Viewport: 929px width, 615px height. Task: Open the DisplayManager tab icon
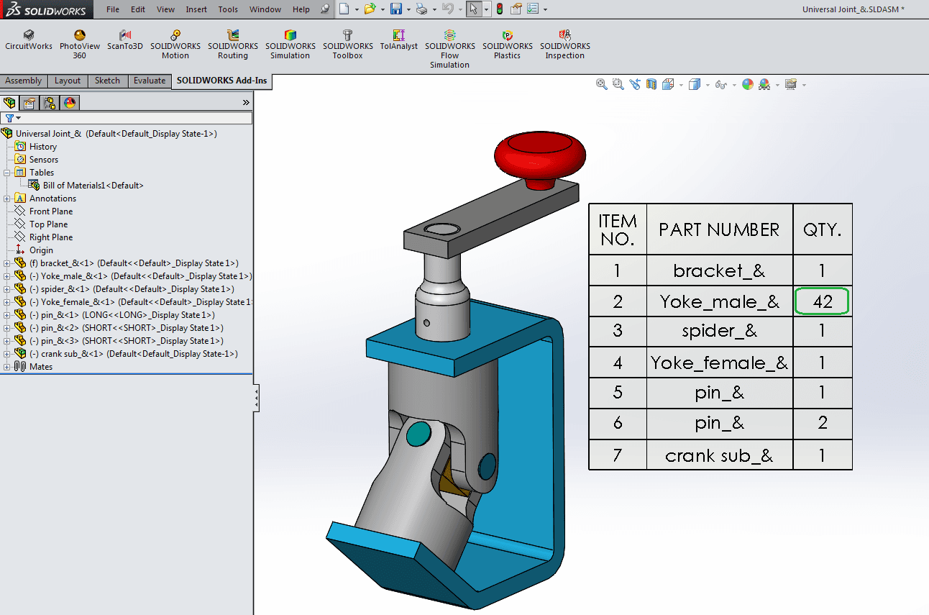[x=70, y=103]
